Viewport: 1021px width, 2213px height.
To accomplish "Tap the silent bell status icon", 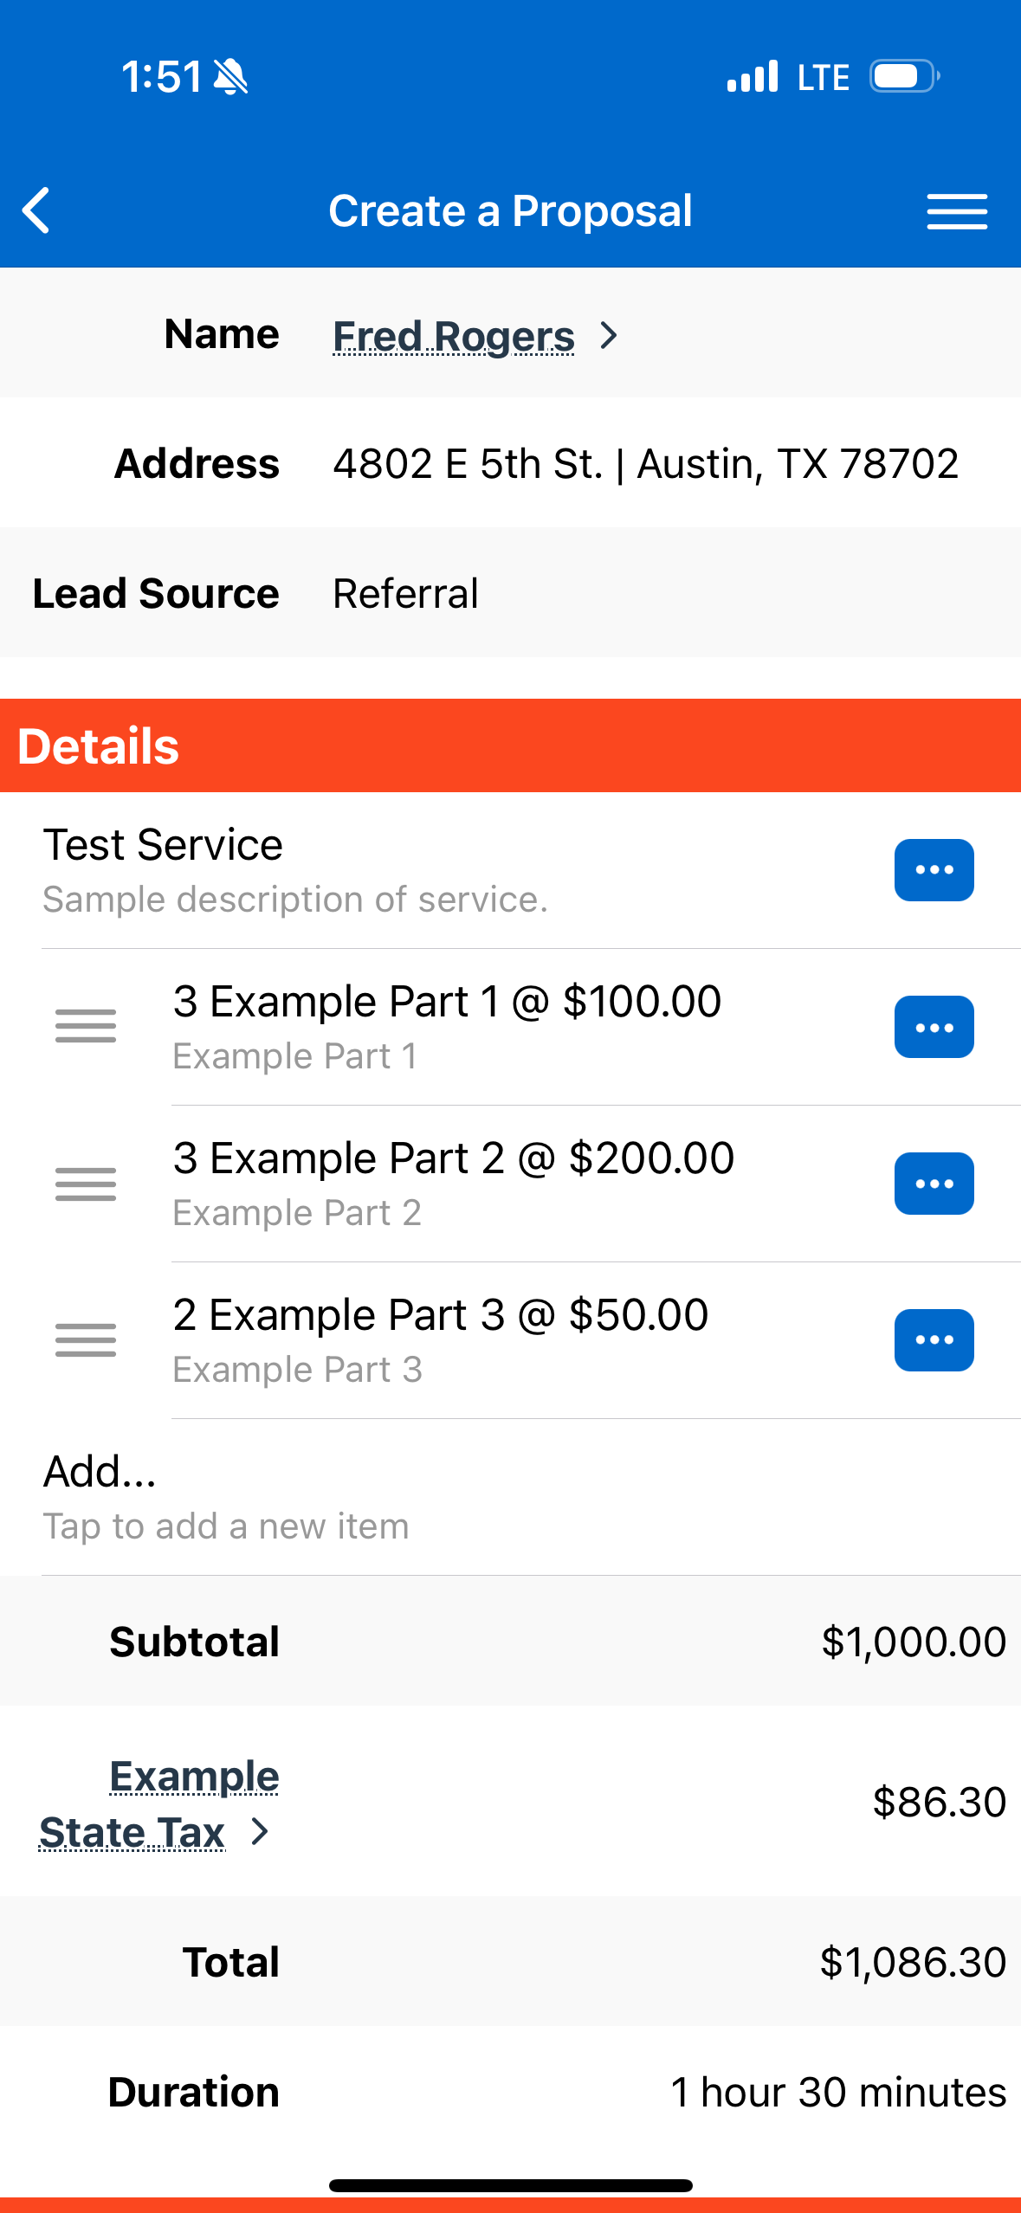I will (x=231, y=77).
